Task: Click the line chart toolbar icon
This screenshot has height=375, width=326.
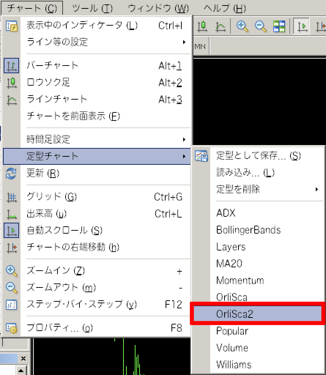Action: pyautogui.click(x=220, y=26)
